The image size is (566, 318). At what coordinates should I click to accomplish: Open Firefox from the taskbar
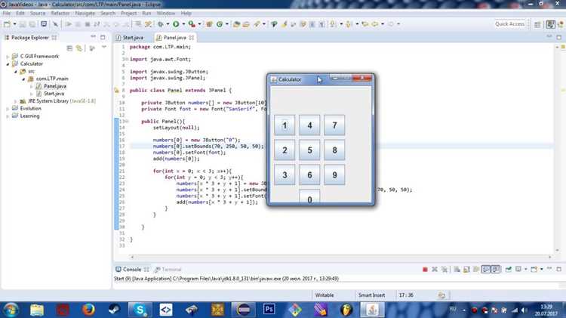(88, 310)
